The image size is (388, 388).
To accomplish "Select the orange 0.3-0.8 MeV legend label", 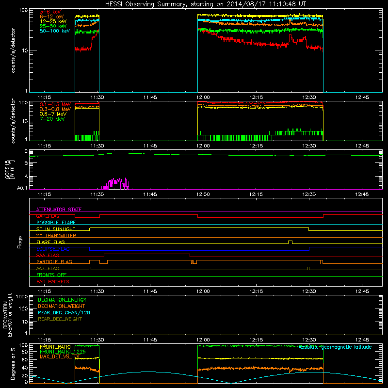I will coord(55,109).
